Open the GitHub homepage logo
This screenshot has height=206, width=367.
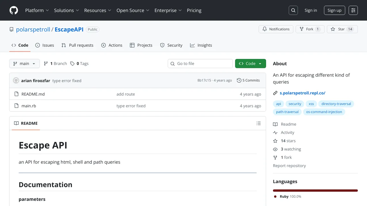click(x=14, y=10)
